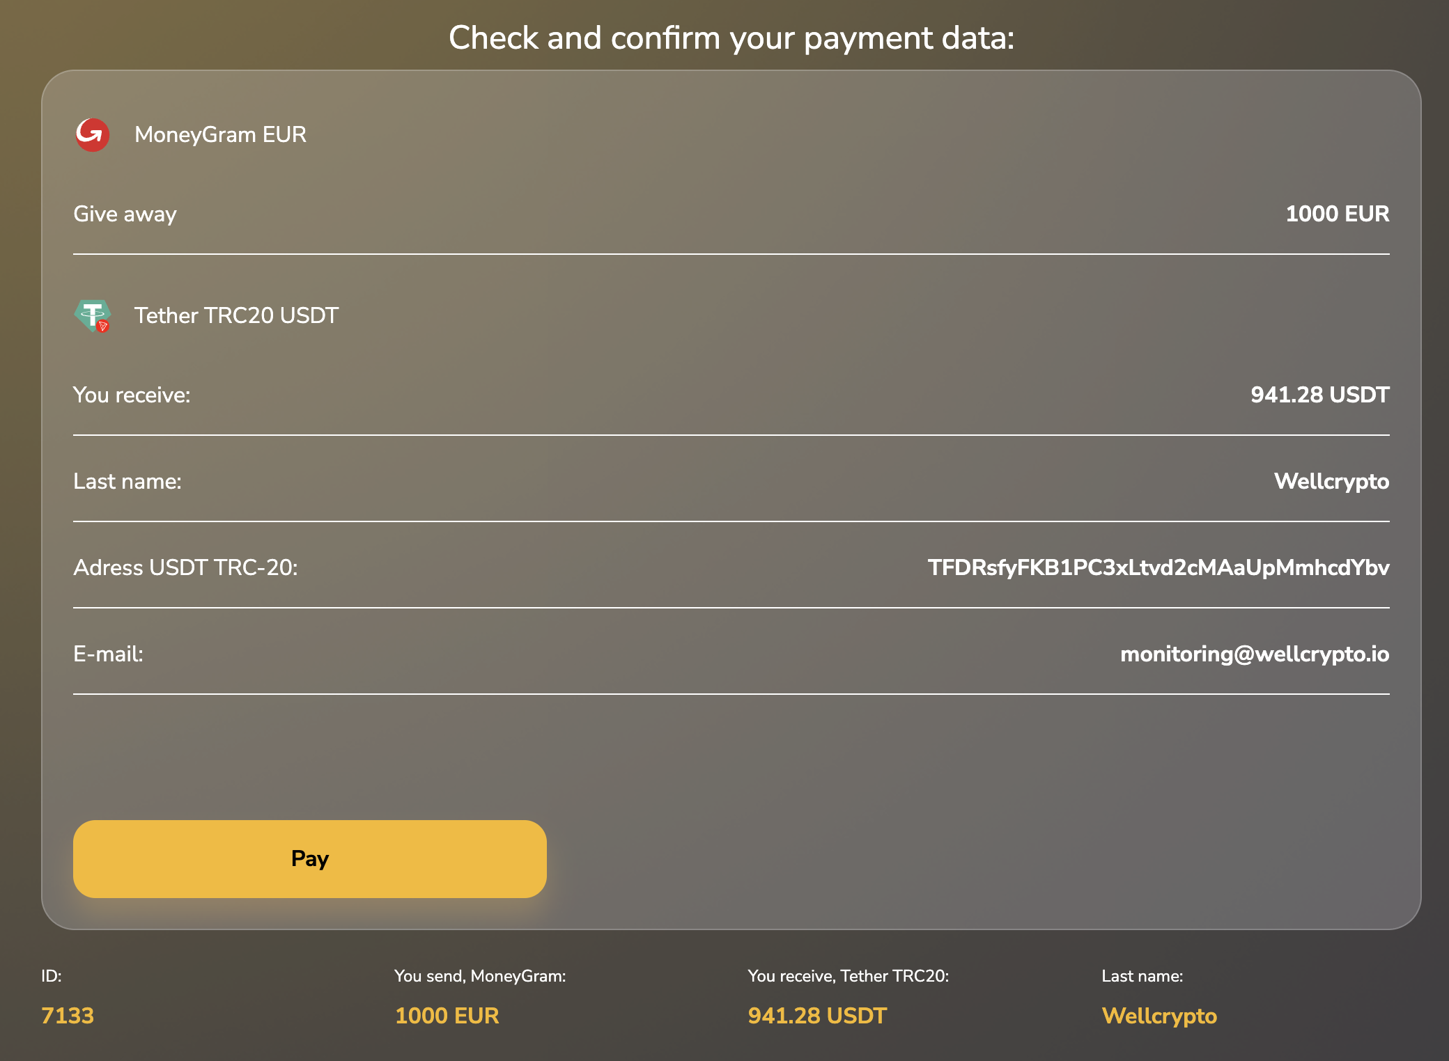This screenshot has height=1061, width=1449.
Task: Select the white bold Wellcrypto last name value
Action: pos(1331,481)
